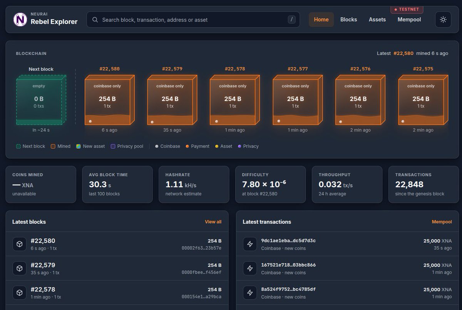
Task: Open #22,578 in Latest blocks list
Action: pos(43,290)
